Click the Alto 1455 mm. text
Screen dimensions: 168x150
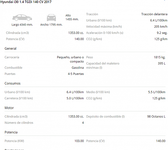point(72,17)
